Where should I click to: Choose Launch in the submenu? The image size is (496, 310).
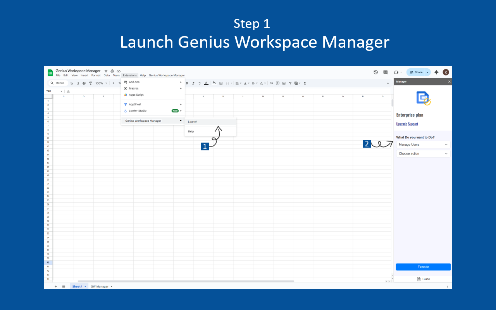(x=210, y=122)
